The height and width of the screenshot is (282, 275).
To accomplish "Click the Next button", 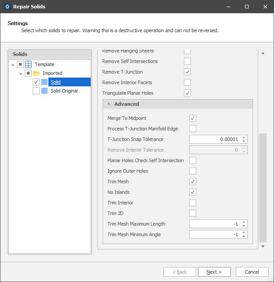I will pos(214,272).
